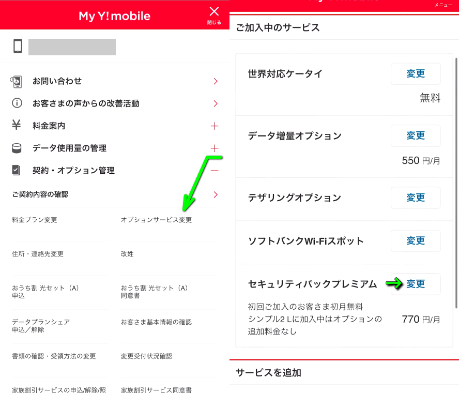
Task: Click 変更 for セキュリティパックプレミアム
Action: (416, 284)
